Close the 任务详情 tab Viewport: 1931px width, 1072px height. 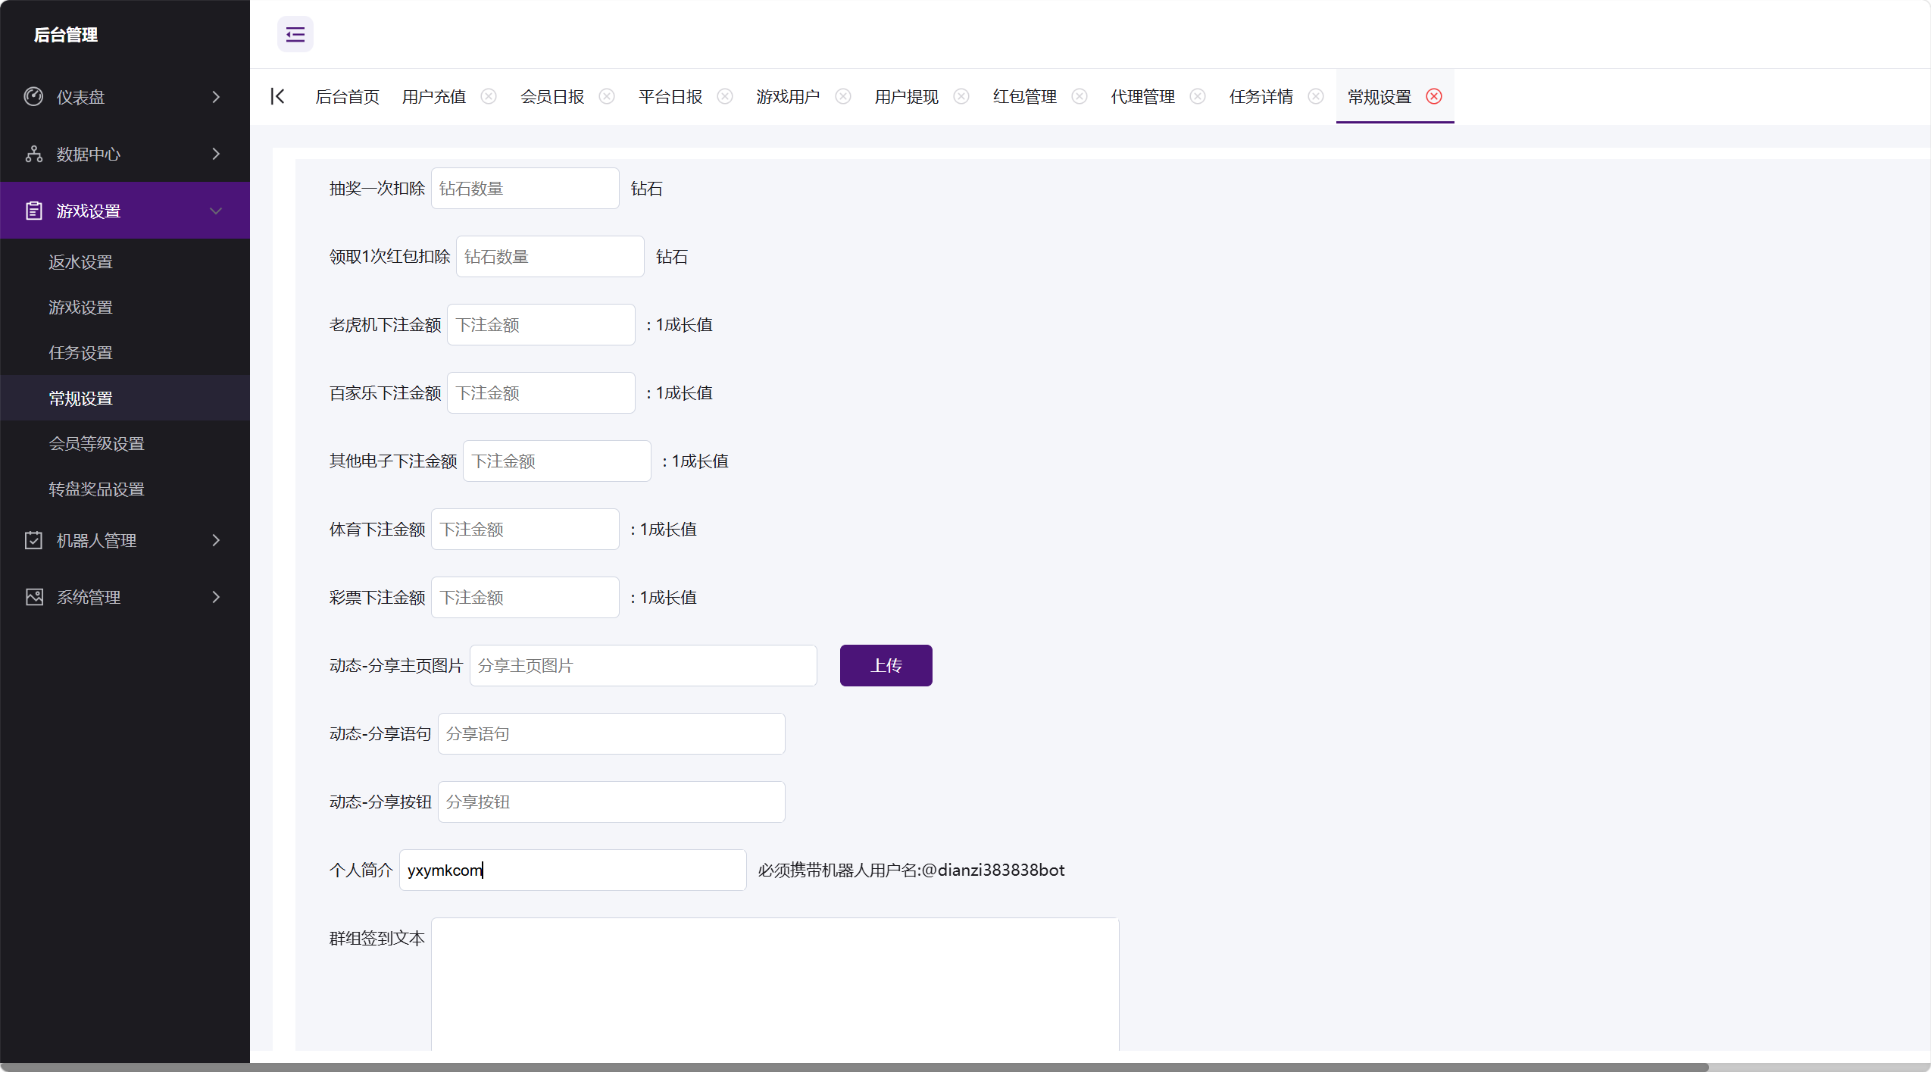[1316, 96]
